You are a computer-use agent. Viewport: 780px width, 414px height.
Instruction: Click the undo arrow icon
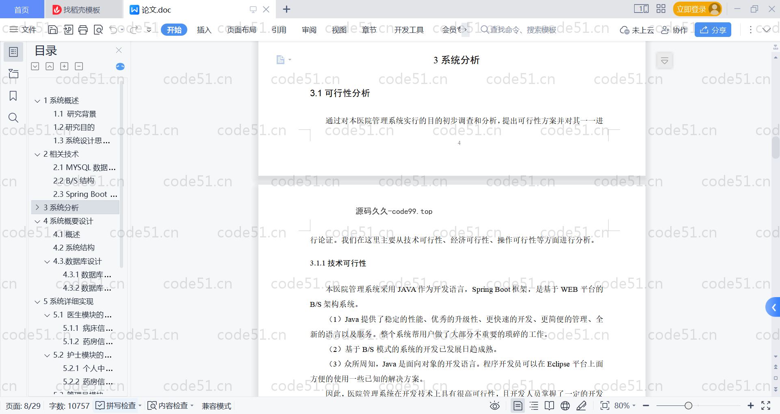(x=113, y=30)
